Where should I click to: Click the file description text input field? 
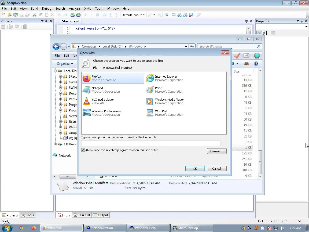point(151,143)
